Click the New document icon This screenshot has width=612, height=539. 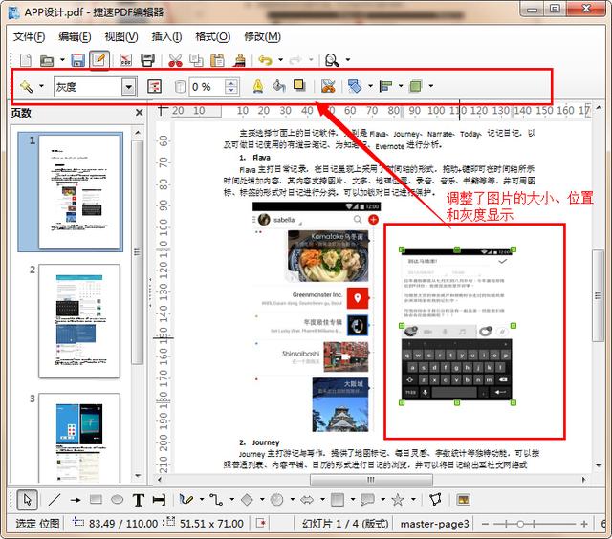[x=26, y=60]
